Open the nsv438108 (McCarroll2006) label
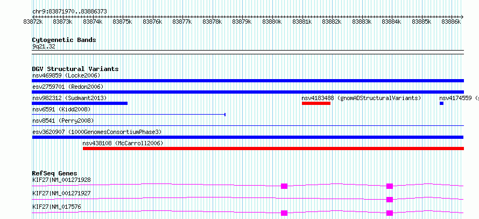Image resolution: width=479 pixels, height=219 pixels. 123,143
